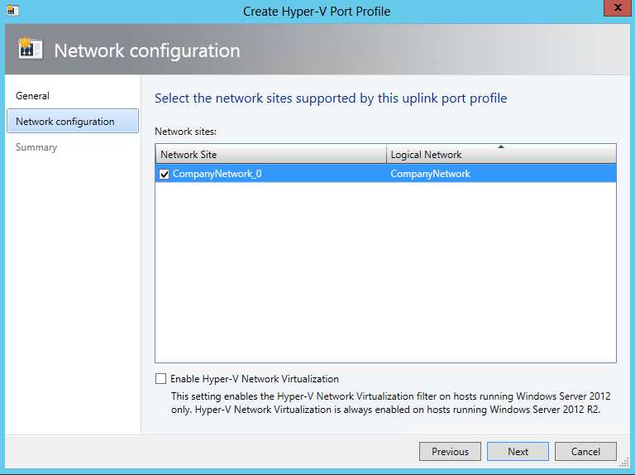
Task: Click the port profile wizard header icon
Action: point(30,48)
